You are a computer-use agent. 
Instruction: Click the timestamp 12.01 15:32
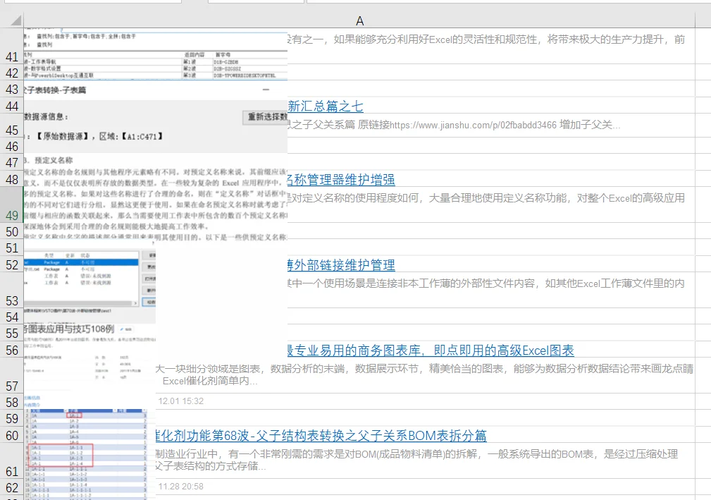pyautogui.click(x=181, y=401)
